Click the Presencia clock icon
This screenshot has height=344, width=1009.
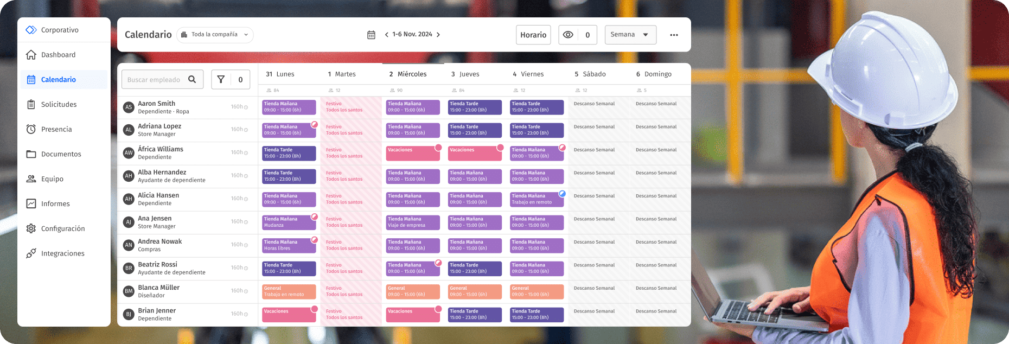(31, 129)
